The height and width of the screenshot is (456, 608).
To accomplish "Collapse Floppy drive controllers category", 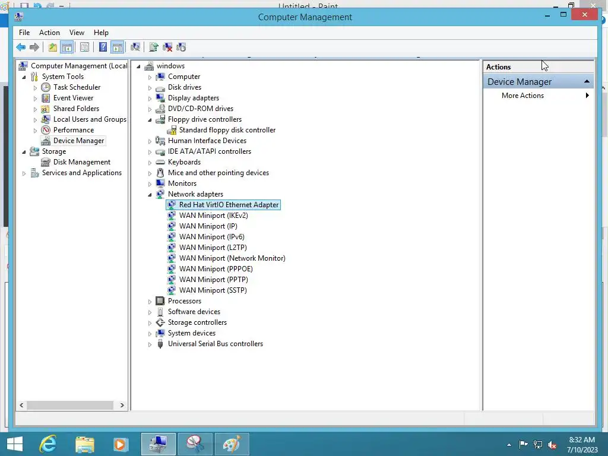I will pyautogui.click(x=150, y=120).
